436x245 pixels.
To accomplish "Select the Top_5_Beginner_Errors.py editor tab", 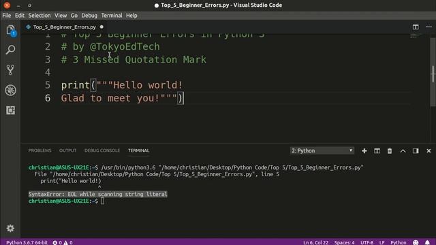I will click(65, 27).
